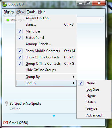Select the Softpedia@softpedia account
Screen dimensions: 112x128
point(26,104)
